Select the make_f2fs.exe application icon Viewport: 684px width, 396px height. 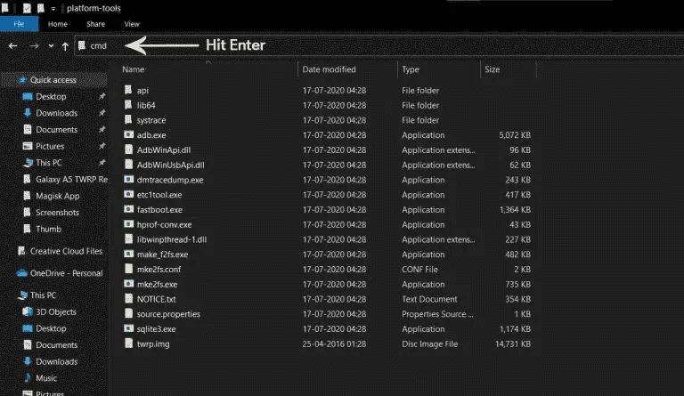[128, 254]
